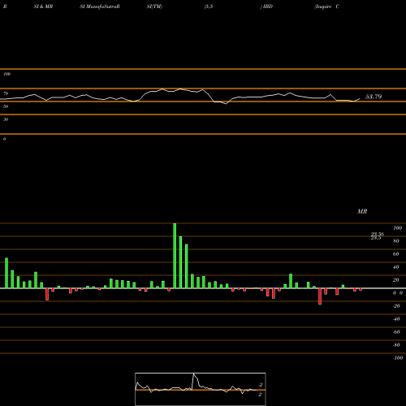Click the MR panel title label
Viewport: 406px width, 406px height.
click(362, 211)
